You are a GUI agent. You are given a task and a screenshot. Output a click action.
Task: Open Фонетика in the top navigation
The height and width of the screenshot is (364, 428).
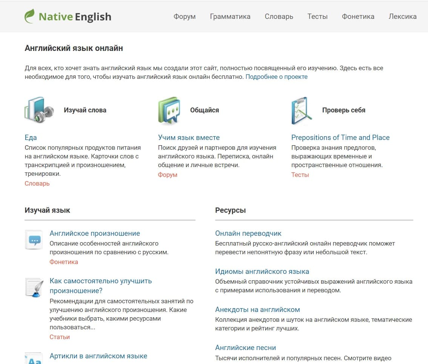tap(358, 16)
